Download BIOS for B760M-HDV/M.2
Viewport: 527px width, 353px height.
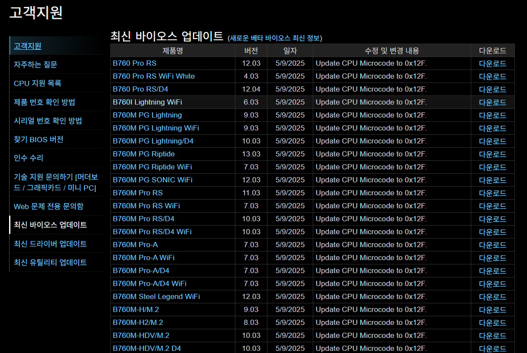click(492, 336)
